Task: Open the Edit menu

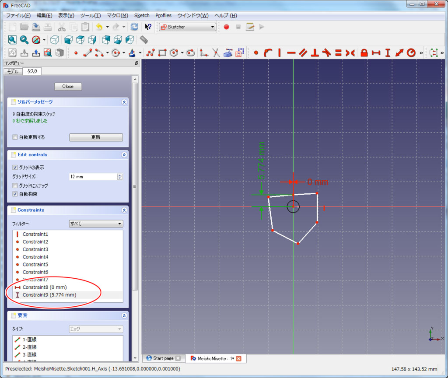Action: pos(44,15)
